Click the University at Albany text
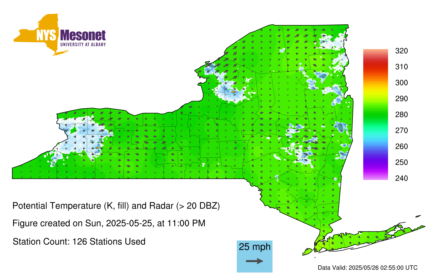 click(x=83, y=44)
